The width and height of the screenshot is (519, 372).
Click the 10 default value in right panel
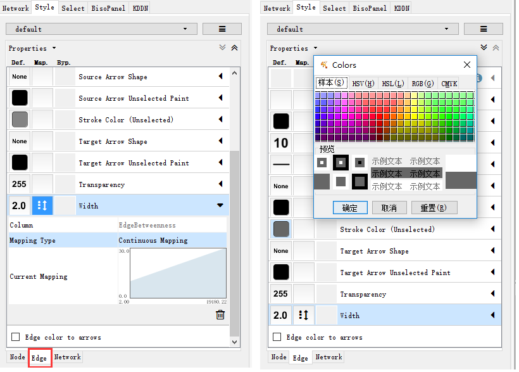[281, 143]
